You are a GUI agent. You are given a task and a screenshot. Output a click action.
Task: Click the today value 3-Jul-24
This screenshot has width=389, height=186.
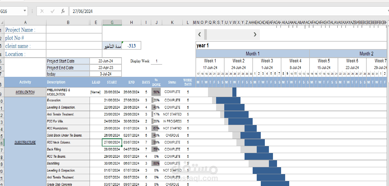106,74
